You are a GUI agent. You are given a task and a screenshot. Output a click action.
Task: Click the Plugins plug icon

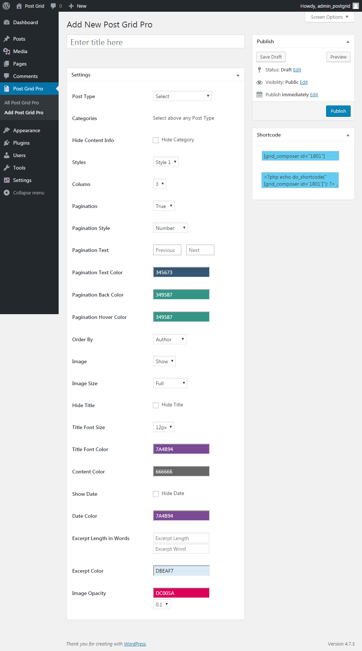click(7, 143)
